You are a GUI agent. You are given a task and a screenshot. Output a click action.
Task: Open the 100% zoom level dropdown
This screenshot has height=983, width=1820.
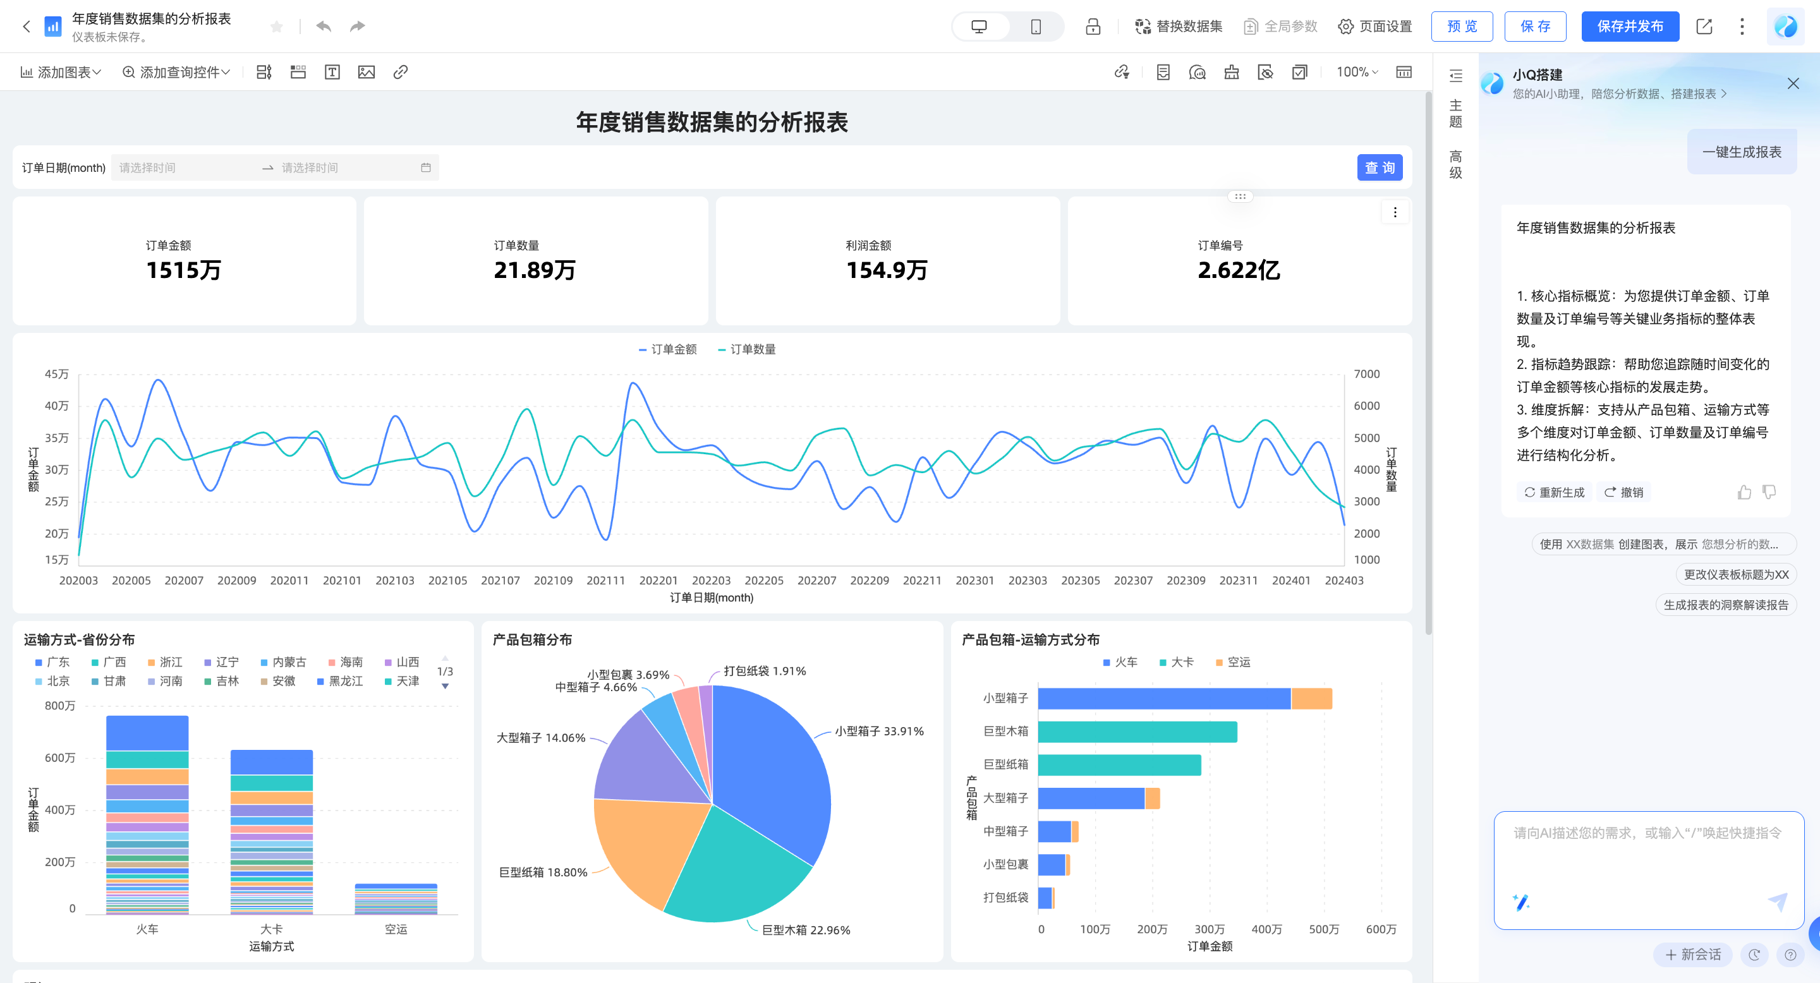tap(1357, 72)
